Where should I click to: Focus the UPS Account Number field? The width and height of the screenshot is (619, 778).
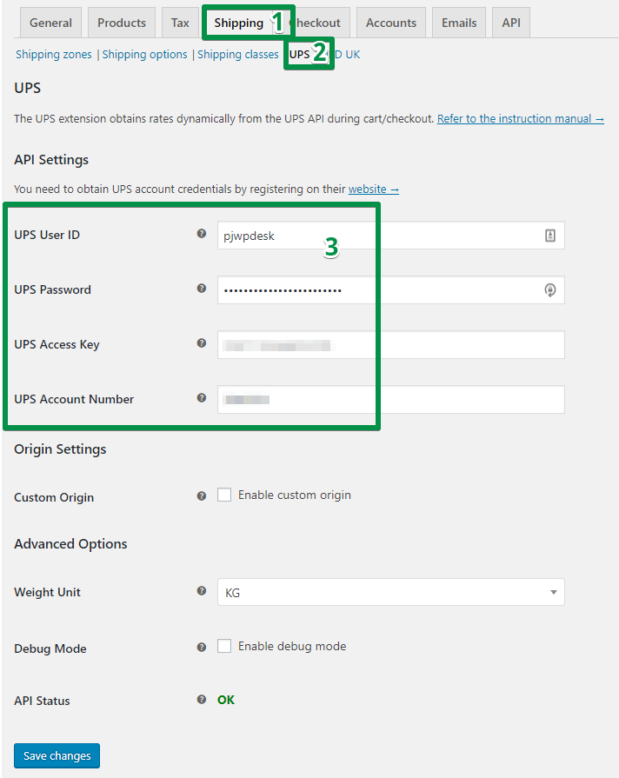(x=390, y=399)
